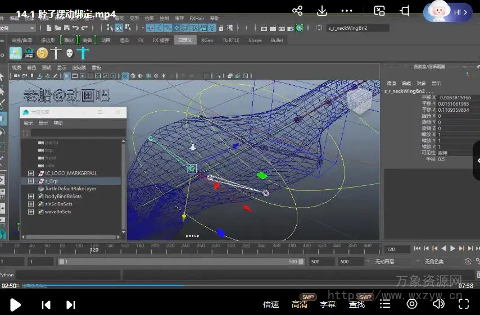The width and height of the screenshot is (480, 315).
Task: Switch to the TURTLE shelf tab
Action: [230, 40]
